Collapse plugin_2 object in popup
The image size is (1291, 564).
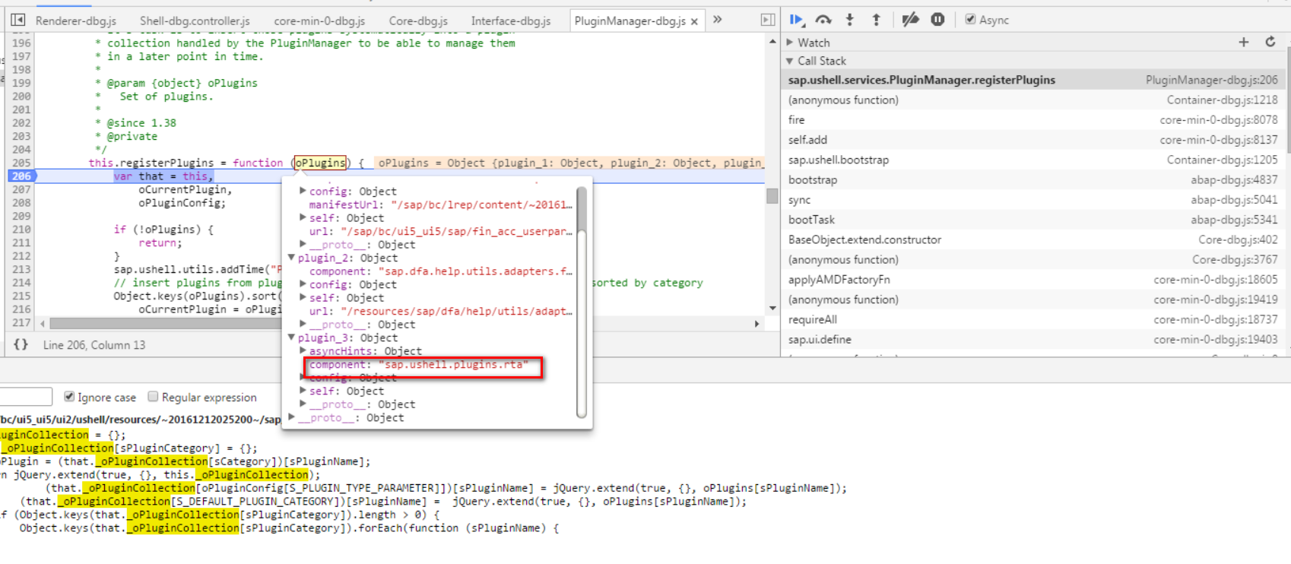click(x=291, y=258)
